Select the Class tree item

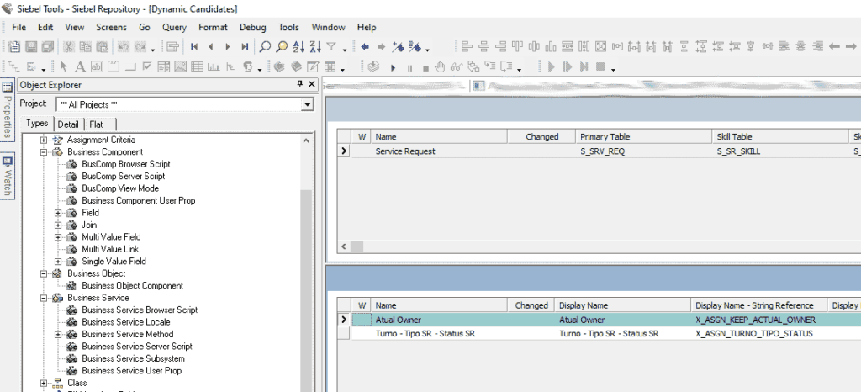point(77,383)
